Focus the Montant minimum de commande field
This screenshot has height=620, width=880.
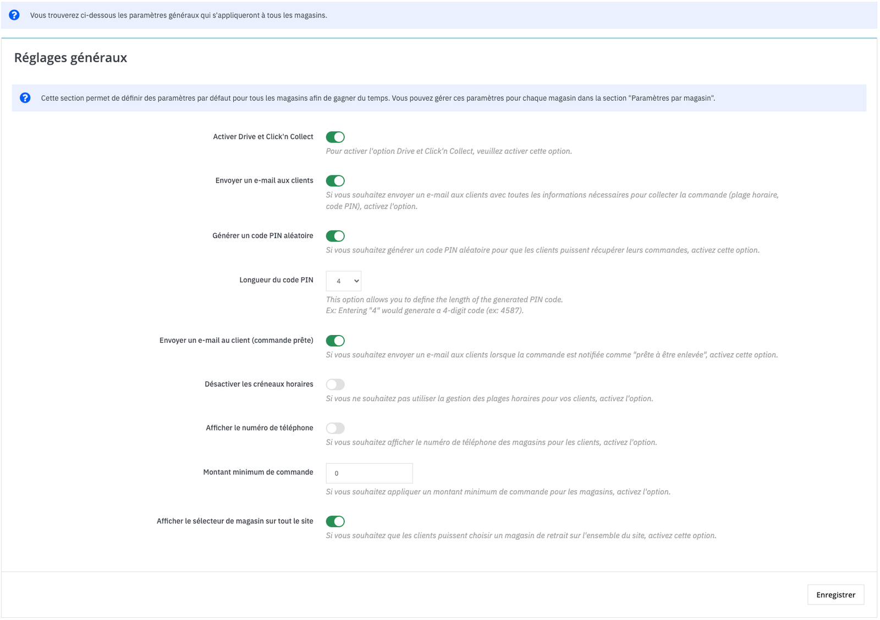369,473
